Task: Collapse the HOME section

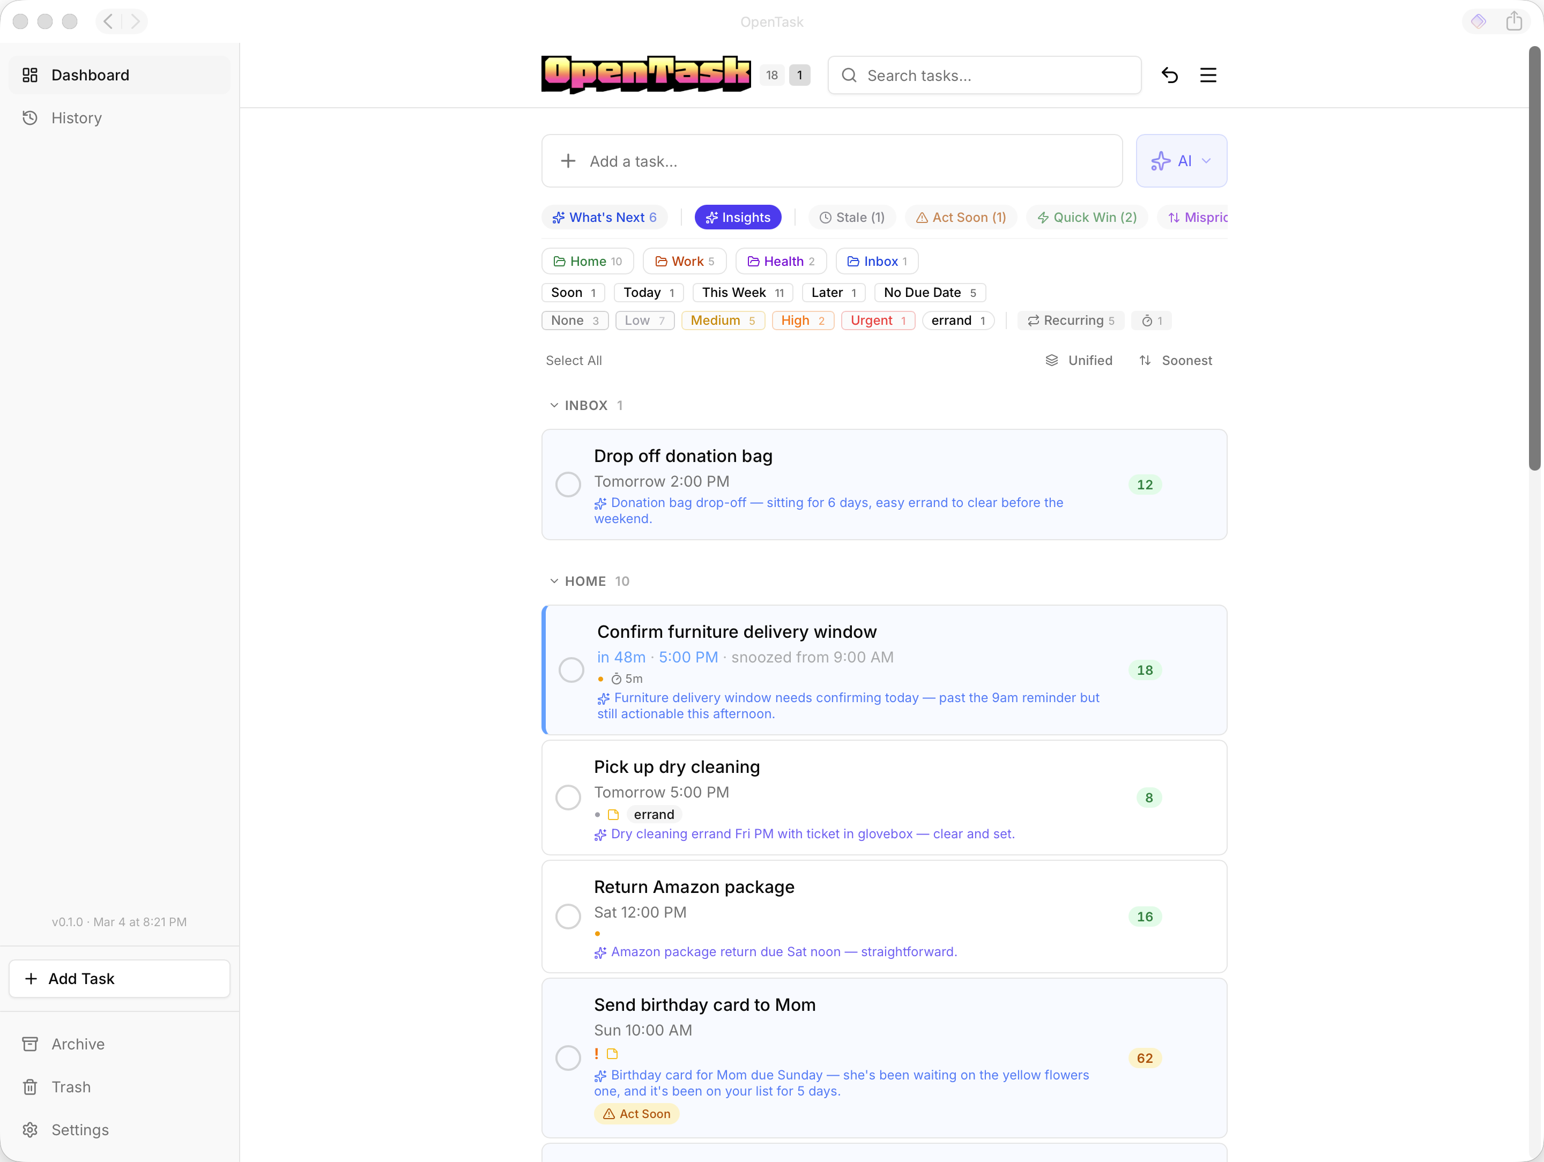Action: point(554,582)
